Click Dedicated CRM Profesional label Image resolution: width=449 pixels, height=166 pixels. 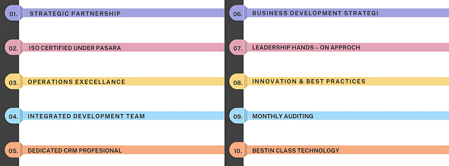click(x=75, y=150)
